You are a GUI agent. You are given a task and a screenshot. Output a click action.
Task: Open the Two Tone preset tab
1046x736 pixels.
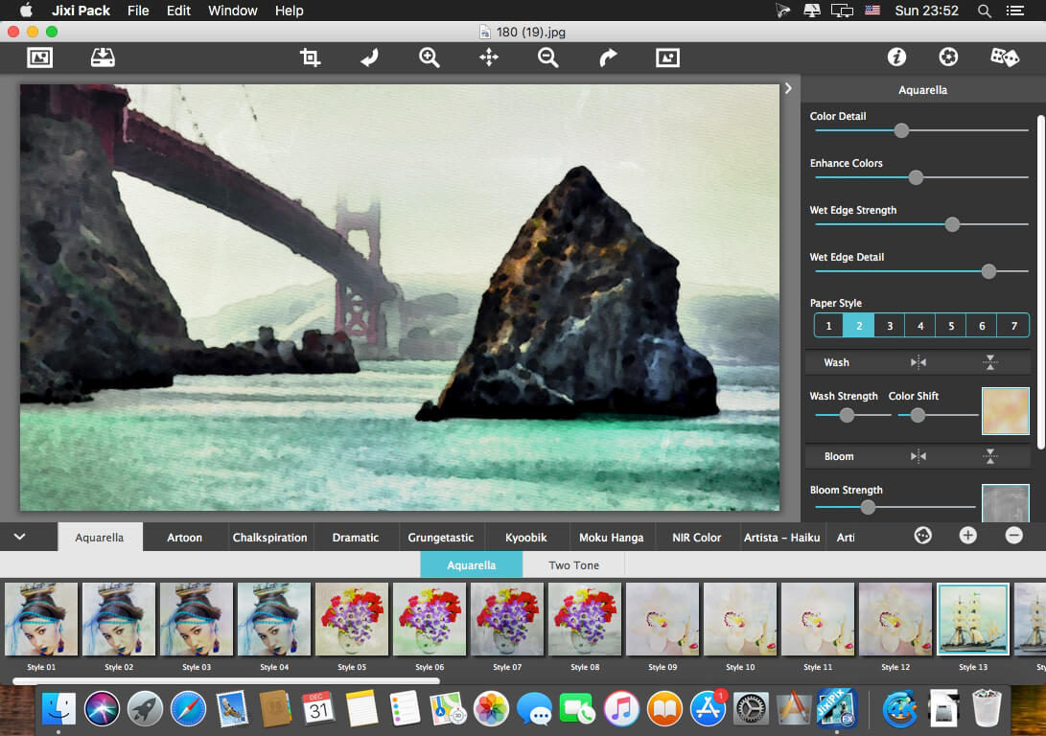[x=573, y=565]
